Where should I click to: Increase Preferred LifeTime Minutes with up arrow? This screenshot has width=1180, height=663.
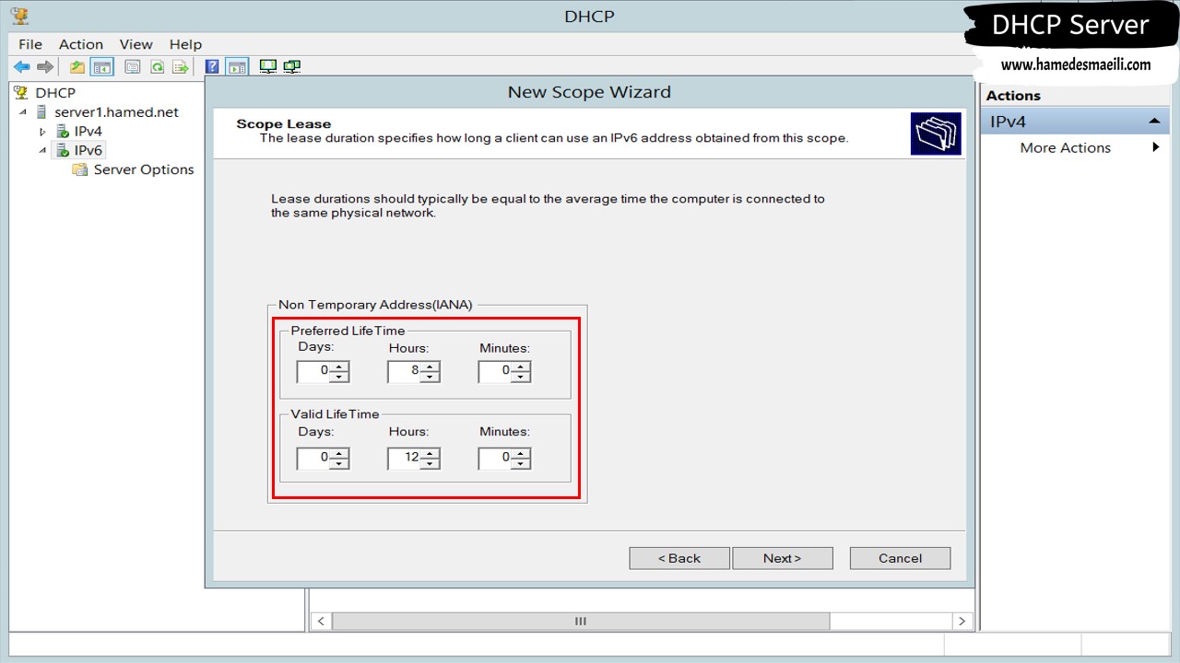(x=521, y=366)
